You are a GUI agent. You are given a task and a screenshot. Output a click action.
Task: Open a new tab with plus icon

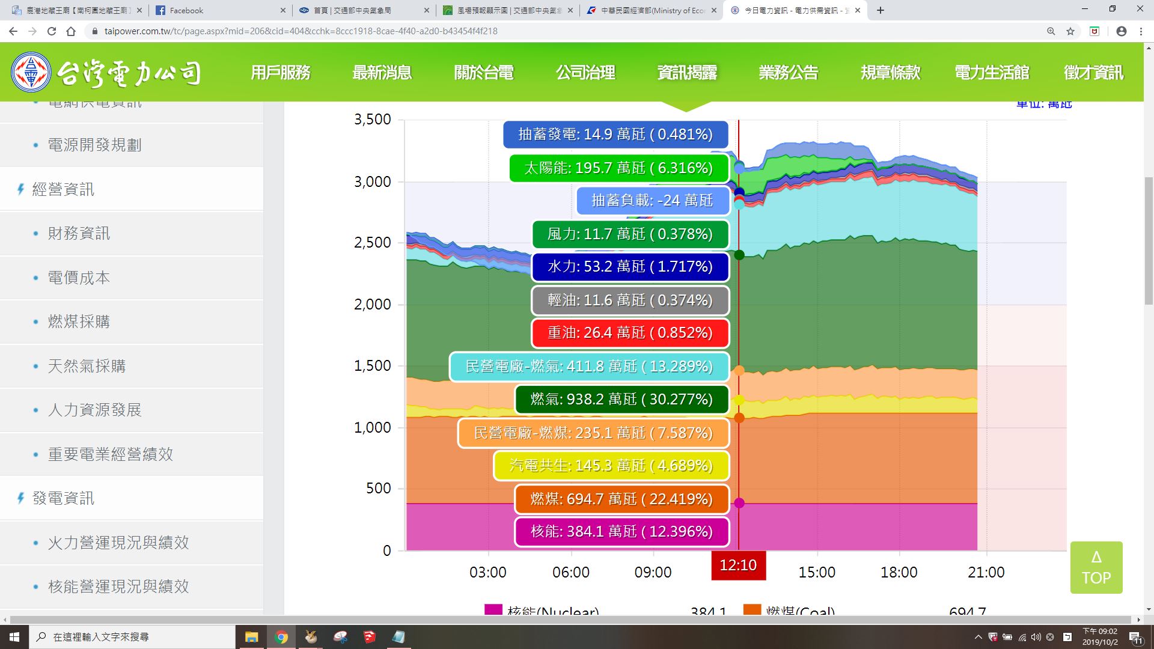coord(881,10)
